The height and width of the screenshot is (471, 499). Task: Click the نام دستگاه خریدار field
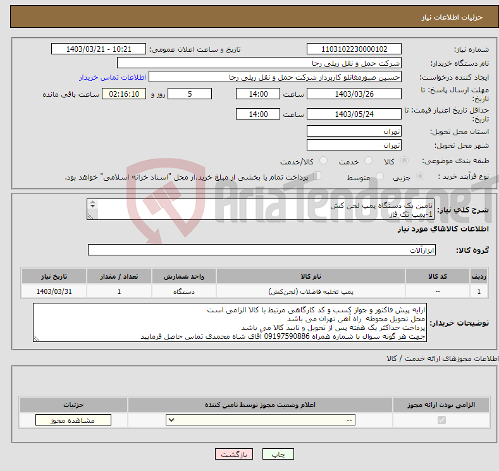pyautogui.click(x=259, y=63)
